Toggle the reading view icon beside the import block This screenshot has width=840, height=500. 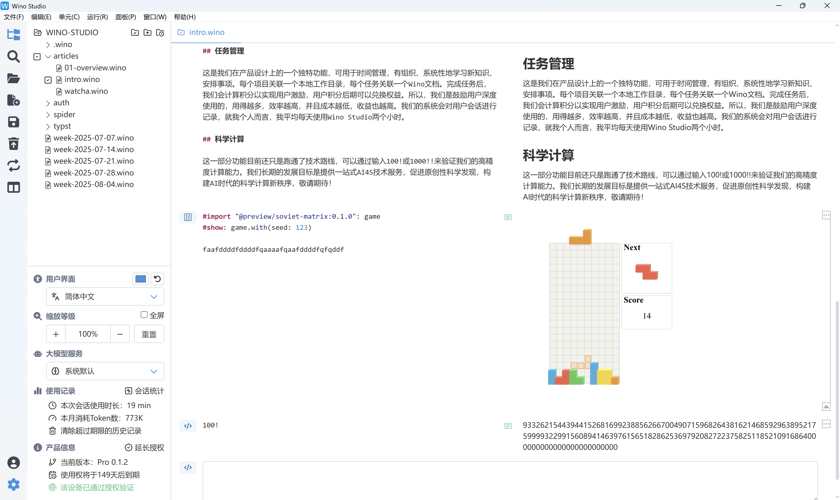[188, 217]
